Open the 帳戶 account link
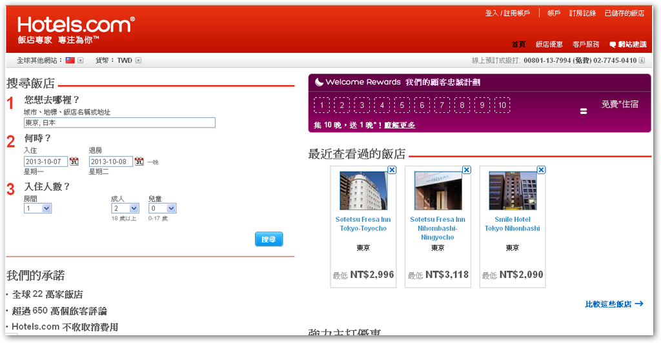This screenshot has width=661, height=343. [554, 13]
